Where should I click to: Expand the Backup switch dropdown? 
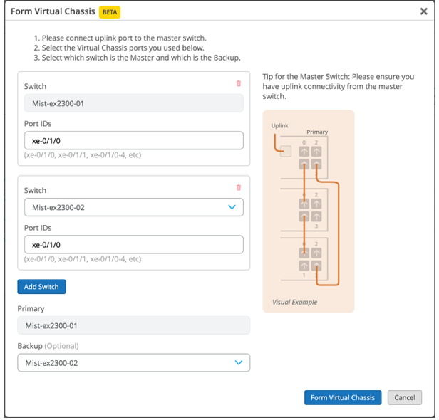pos(133,363)
